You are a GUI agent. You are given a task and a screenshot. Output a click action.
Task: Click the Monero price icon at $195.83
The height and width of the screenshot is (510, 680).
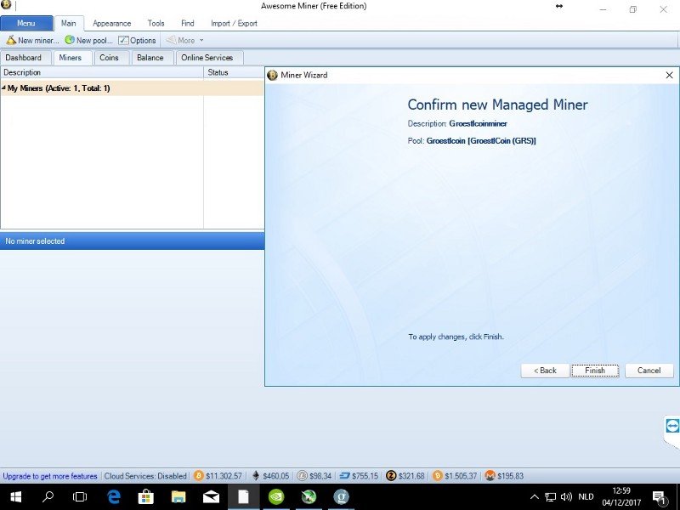click(490, 476)
